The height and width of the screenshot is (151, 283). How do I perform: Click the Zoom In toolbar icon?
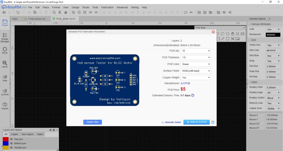click(73, 12)
